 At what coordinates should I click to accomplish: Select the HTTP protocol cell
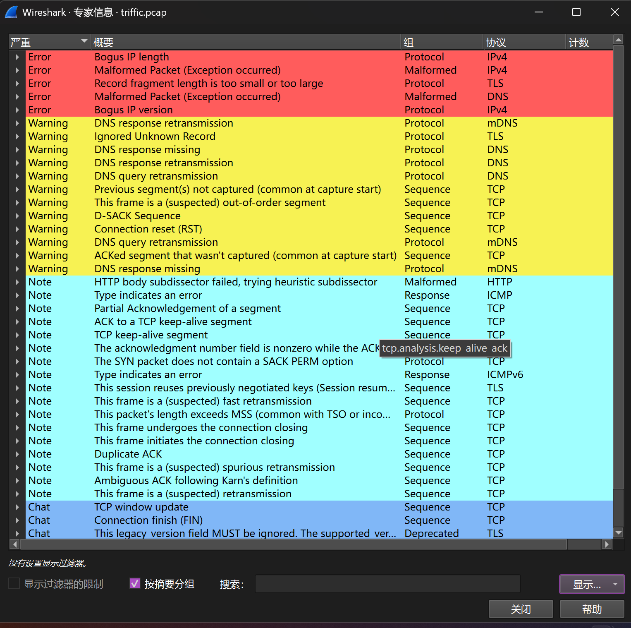point(500,282)
